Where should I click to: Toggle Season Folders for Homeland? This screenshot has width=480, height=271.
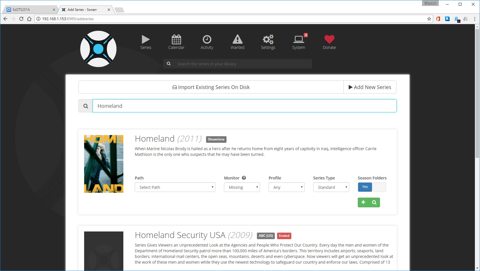coord(372,187)
